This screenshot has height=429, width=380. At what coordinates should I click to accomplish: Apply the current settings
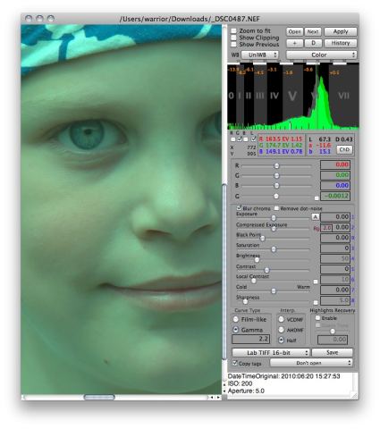pos(341,31)
